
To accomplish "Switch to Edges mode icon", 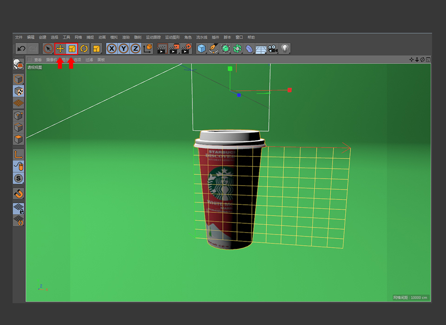I will click(x=19, y=127).
